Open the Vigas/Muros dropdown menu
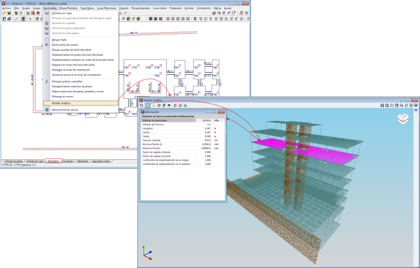420x268 pixels. 87,8
